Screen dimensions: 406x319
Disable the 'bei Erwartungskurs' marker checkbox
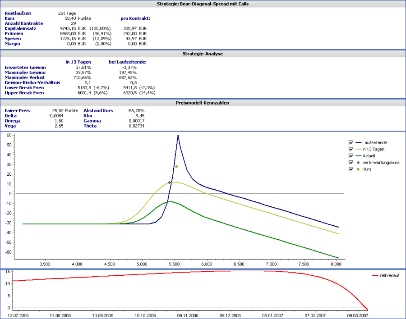click(x=351, y=163)
